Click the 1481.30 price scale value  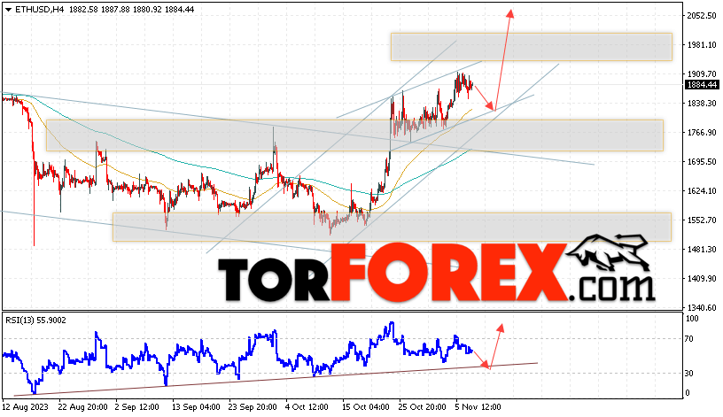click(702, 250)
